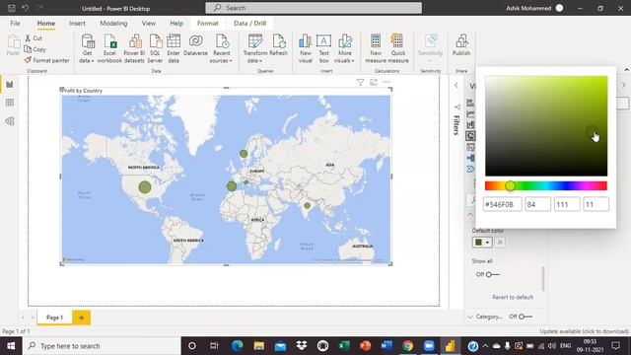The height and width of the screenshot is (355, 631).
Task: Select the Format ribbon tab
Action: [x=208, y=24]
